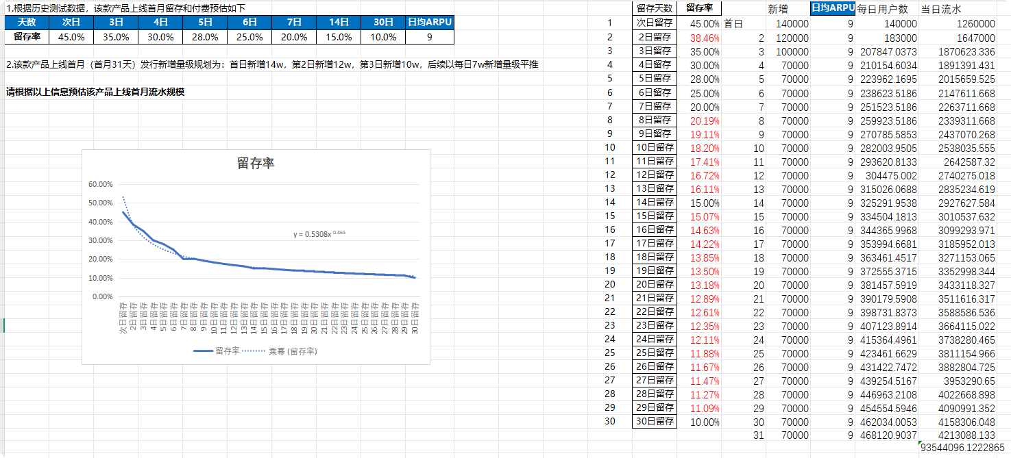Select the bold 请根据以上信息预估 prompt line
This screenshot has width=1011, height=458.
(x=95, y=92)
